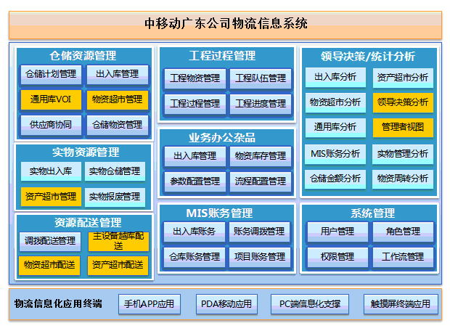Click the 工程进度管理 box
Image resolution: width=450 pixels, height=331 pixels.
pyautogui.click(x=260, y=104)
